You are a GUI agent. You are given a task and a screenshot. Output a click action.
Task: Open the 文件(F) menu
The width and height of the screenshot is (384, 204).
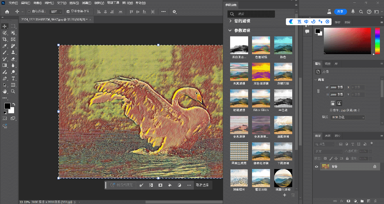[x=13, y=3]
